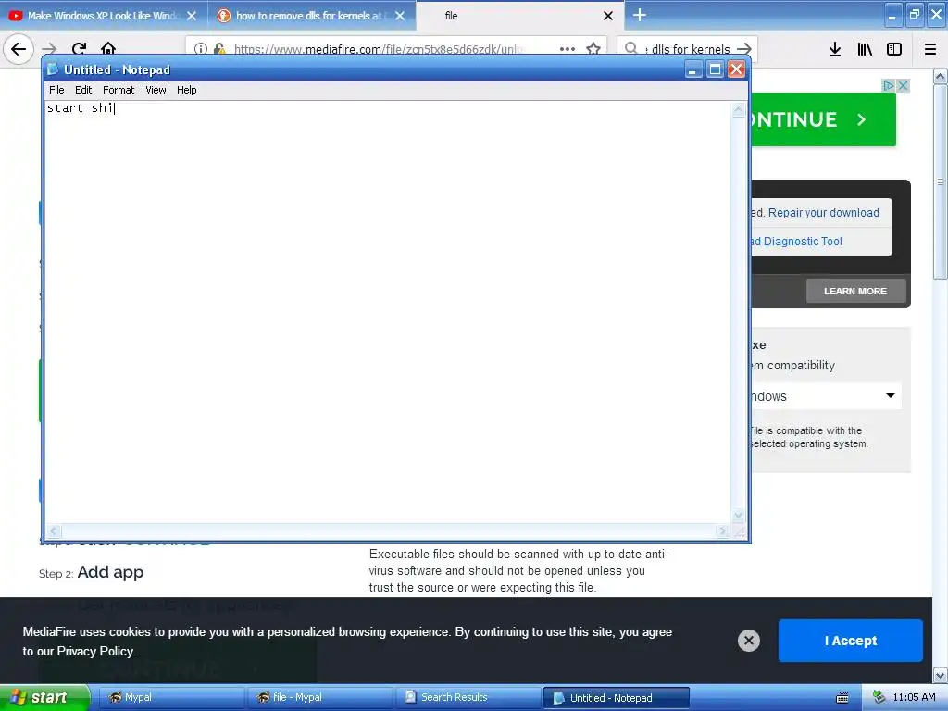Click the green CONTINUE ad button
948x711 pixels.
coord(823,119)
